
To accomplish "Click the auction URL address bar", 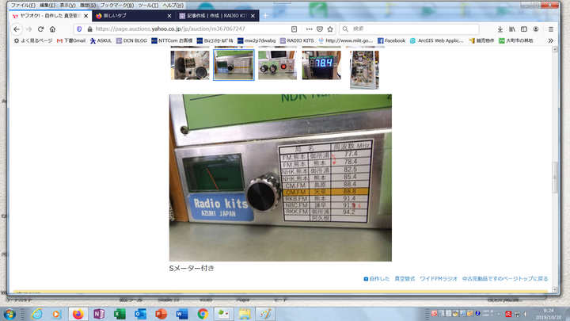I will [190, 29].
